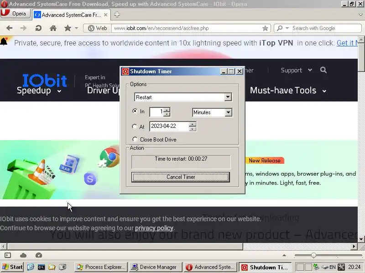
Task: Click the scroll right arrow
Action: pyautogui.click(x=354, y=246)
